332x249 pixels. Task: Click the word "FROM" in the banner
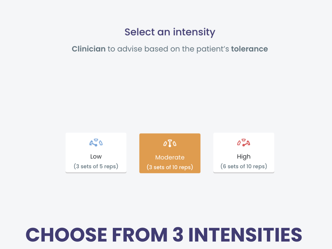pyautogui.click(x=140, y=234)
